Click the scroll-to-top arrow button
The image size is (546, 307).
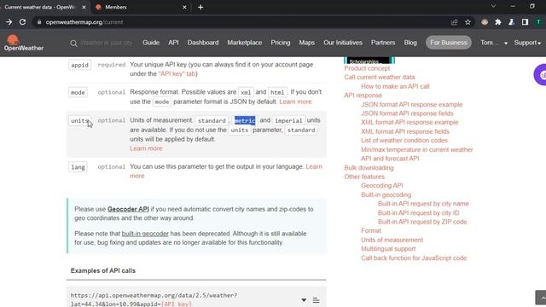[x=541, y=298]
